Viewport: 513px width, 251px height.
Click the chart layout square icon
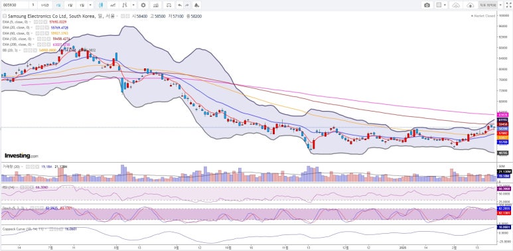coord(439,5)
